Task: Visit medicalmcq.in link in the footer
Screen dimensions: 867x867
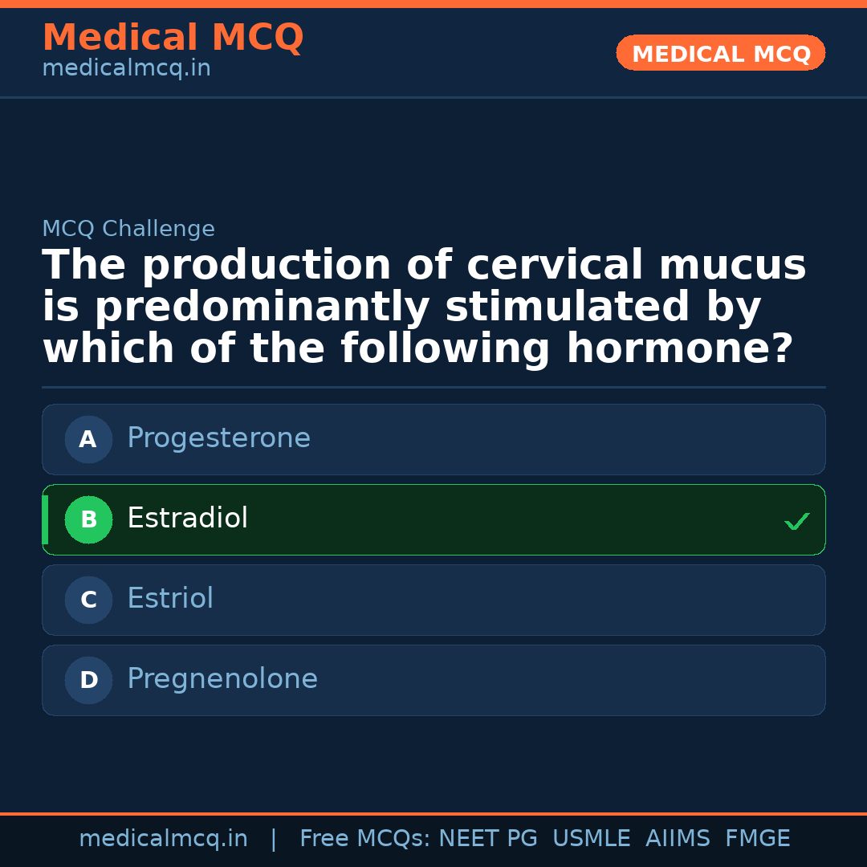Action: (163, 839)
